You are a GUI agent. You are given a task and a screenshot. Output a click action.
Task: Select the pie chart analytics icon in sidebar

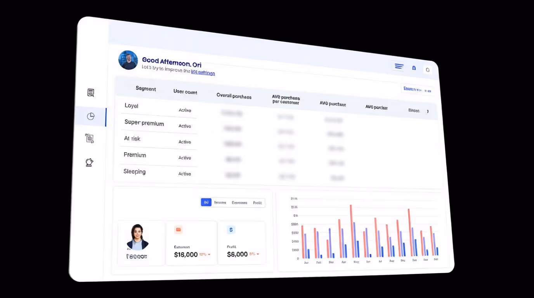[x=91, y=116]
